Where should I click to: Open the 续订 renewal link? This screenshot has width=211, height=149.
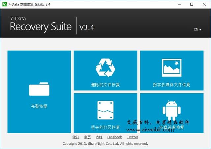[76, 137]
